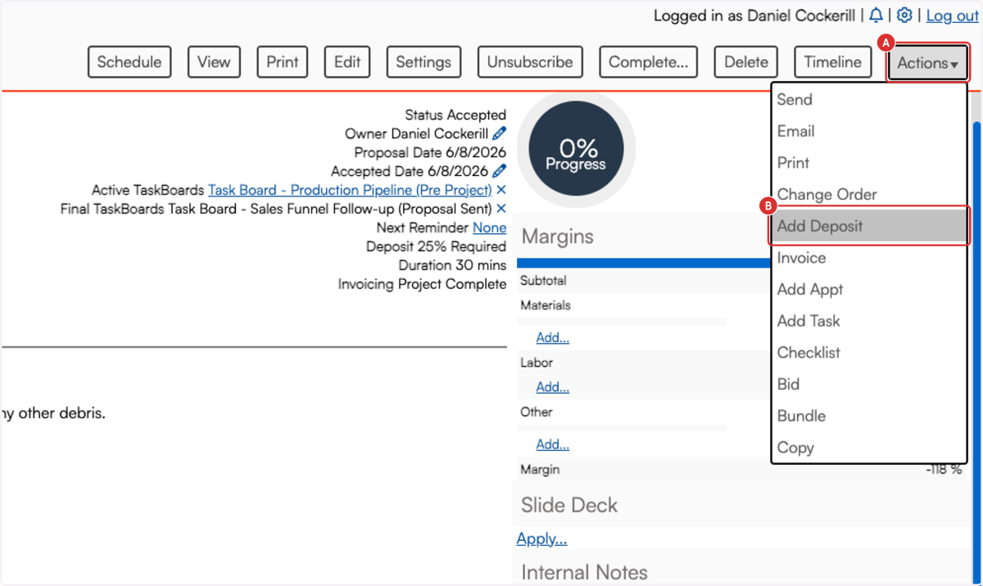Click the Slide Deck heading
This screenshot has width=983, height=586.
569,505
